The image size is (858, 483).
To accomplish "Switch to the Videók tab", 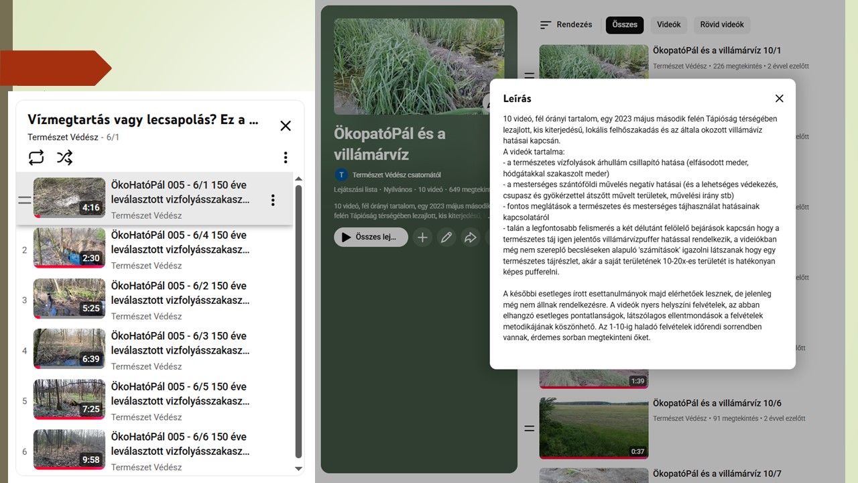I will coord(668,25).
